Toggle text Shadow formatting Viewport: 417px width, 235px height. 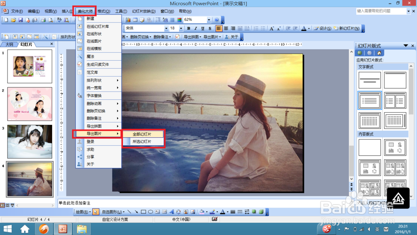210,28
